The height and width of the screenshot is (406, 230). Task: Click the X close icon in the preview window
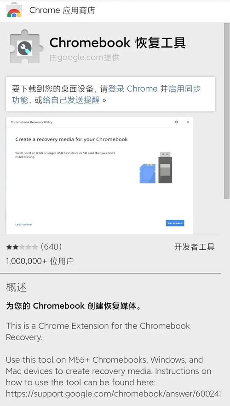(188, 122)
